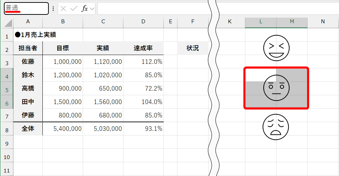
Task: Click the 1,000,000 target cell
Action: 63,62
